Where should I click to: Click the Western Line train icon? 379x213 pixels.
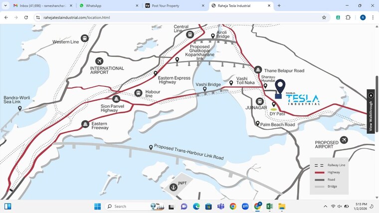click(85, 38)
